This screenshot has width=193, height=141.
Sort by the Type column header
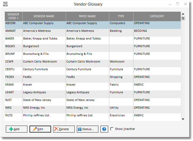tap(121, 16)
